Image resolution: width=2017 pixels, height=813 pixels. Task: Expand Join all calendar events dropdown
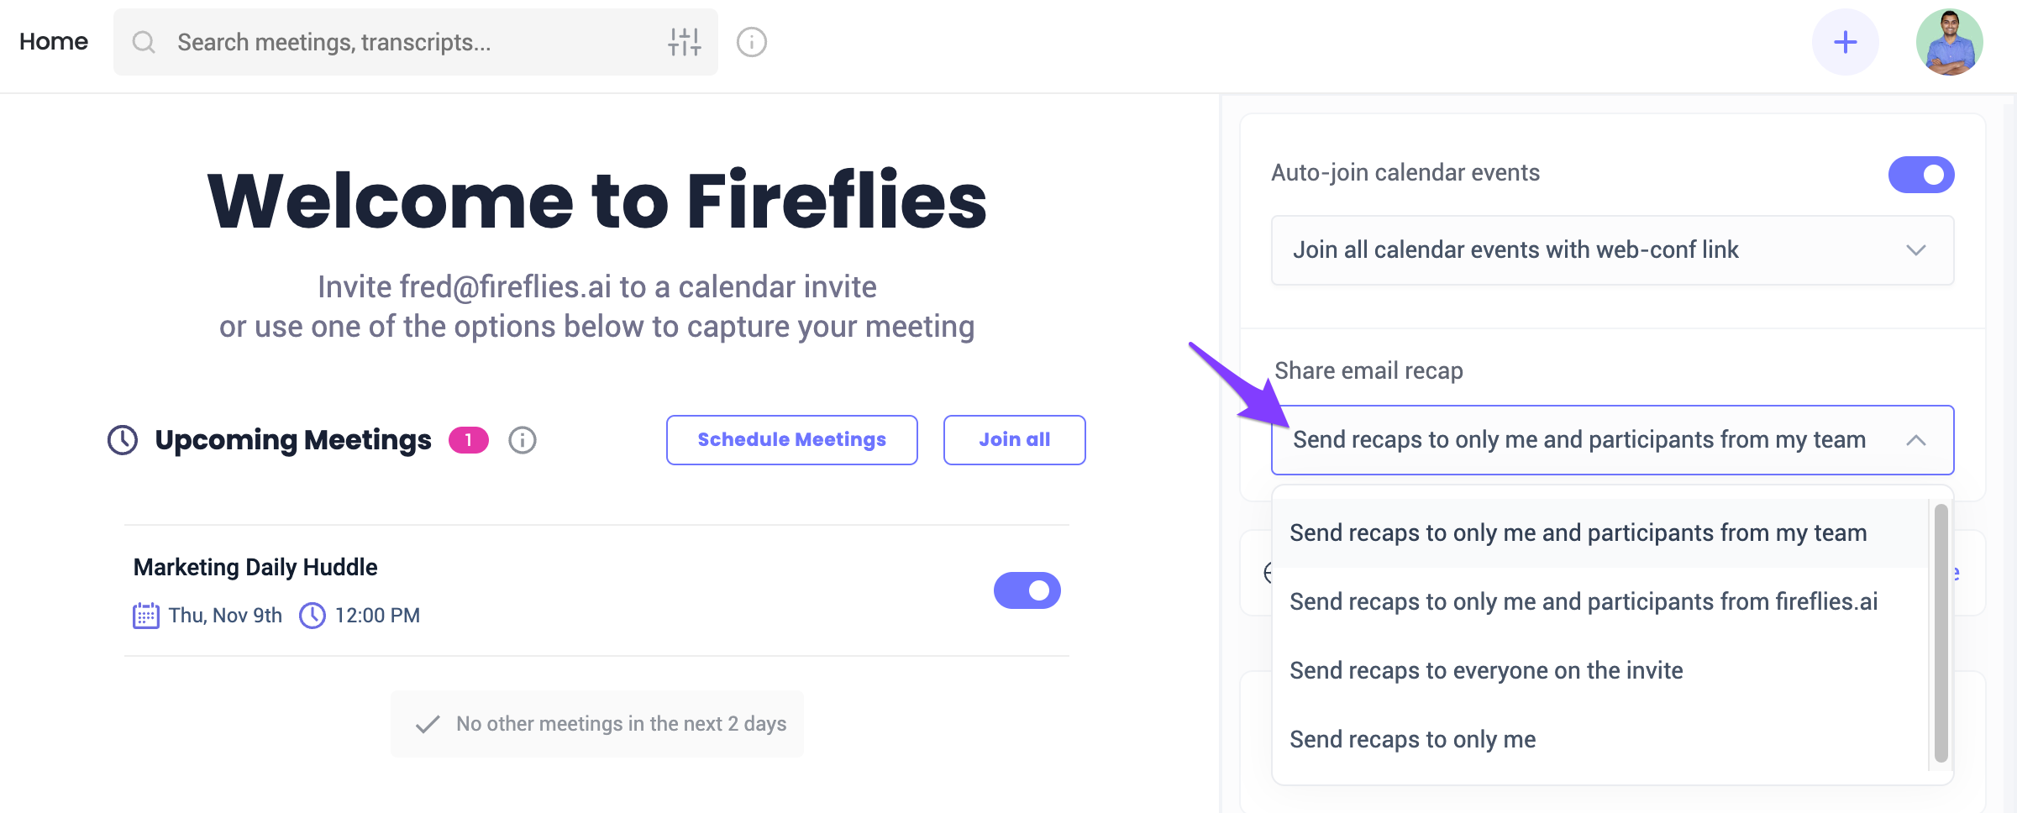click(1612, 250)
